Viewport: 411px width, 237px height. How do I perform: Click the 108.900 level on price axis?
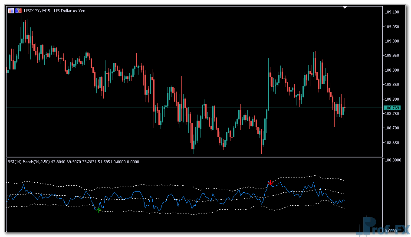pyautogui.click(x=392, y=70)
